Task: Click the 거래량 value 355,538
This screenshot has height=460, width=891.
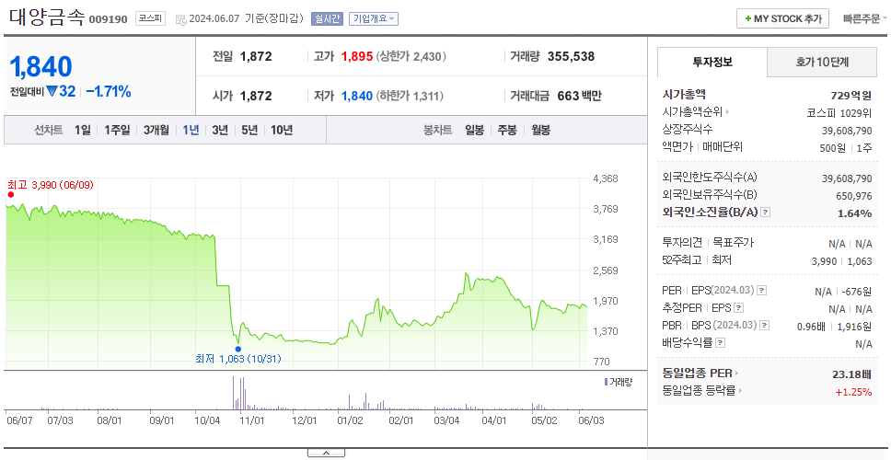Action: pyautogui.click(x=571, y=57)
